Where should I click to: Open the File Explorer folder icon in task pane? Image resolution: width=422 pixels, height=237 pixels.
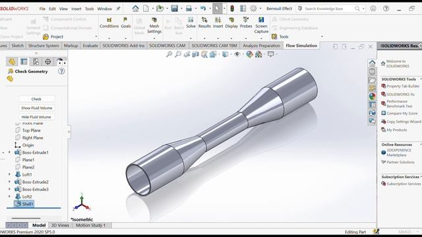372,80
